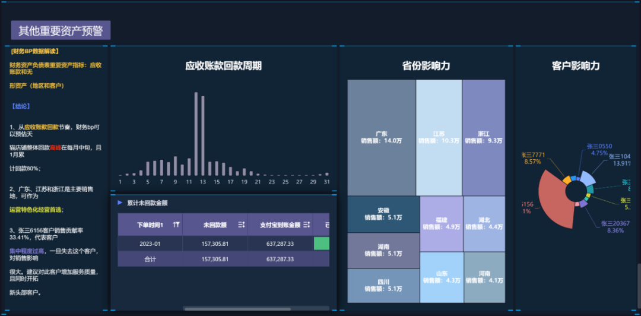
Task: Click the 山东 light-blue treemap tile
Action: point(442,277)
